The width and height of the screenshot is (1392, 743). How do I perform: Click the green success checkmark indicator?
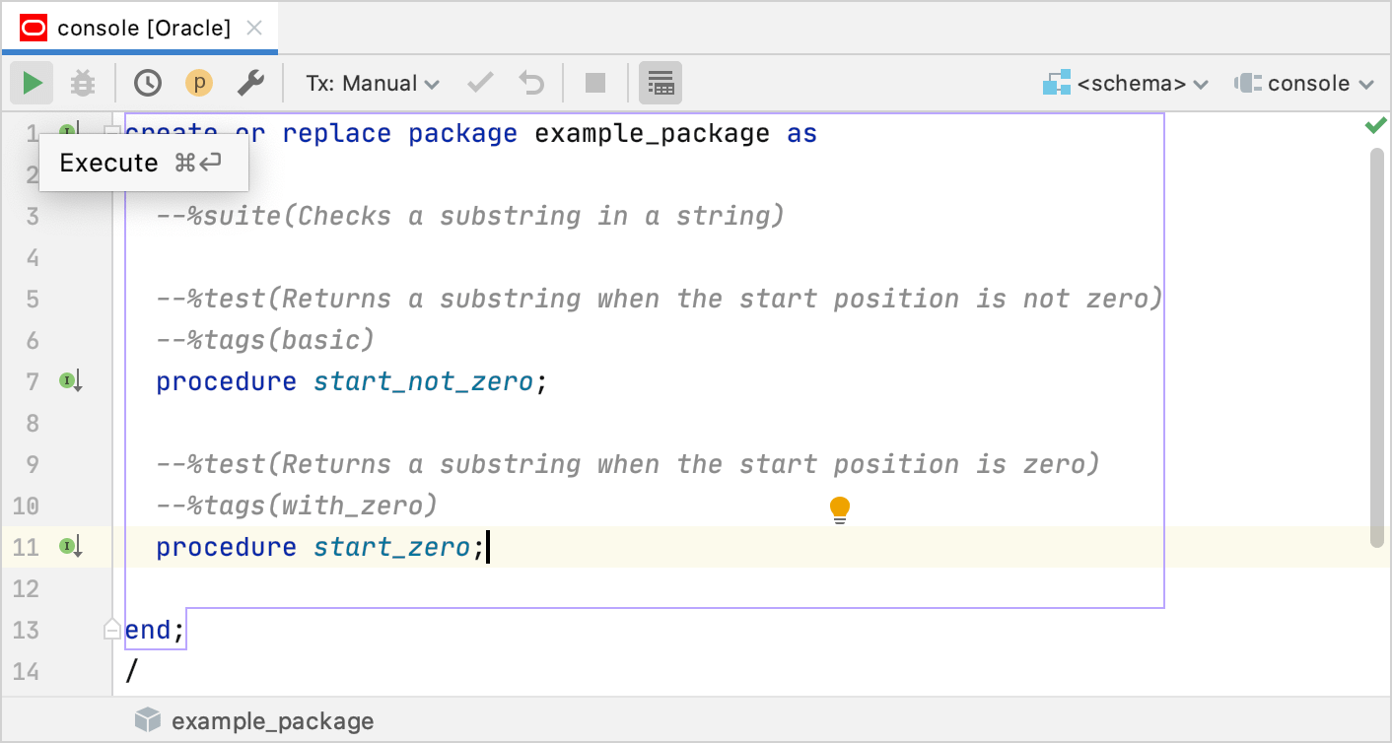(1376, 124)
